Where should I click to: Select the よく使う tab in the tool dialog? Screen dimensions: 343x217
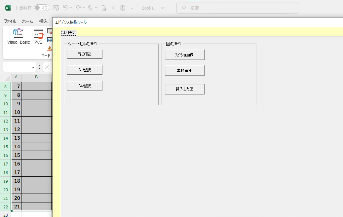click(x=69, y=33)
